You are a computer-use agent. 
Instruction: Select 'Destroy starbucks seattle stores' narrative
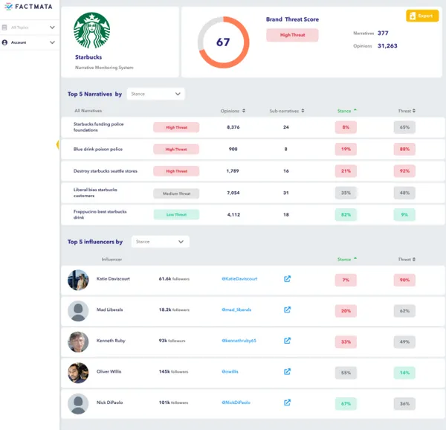coord(106,171)
